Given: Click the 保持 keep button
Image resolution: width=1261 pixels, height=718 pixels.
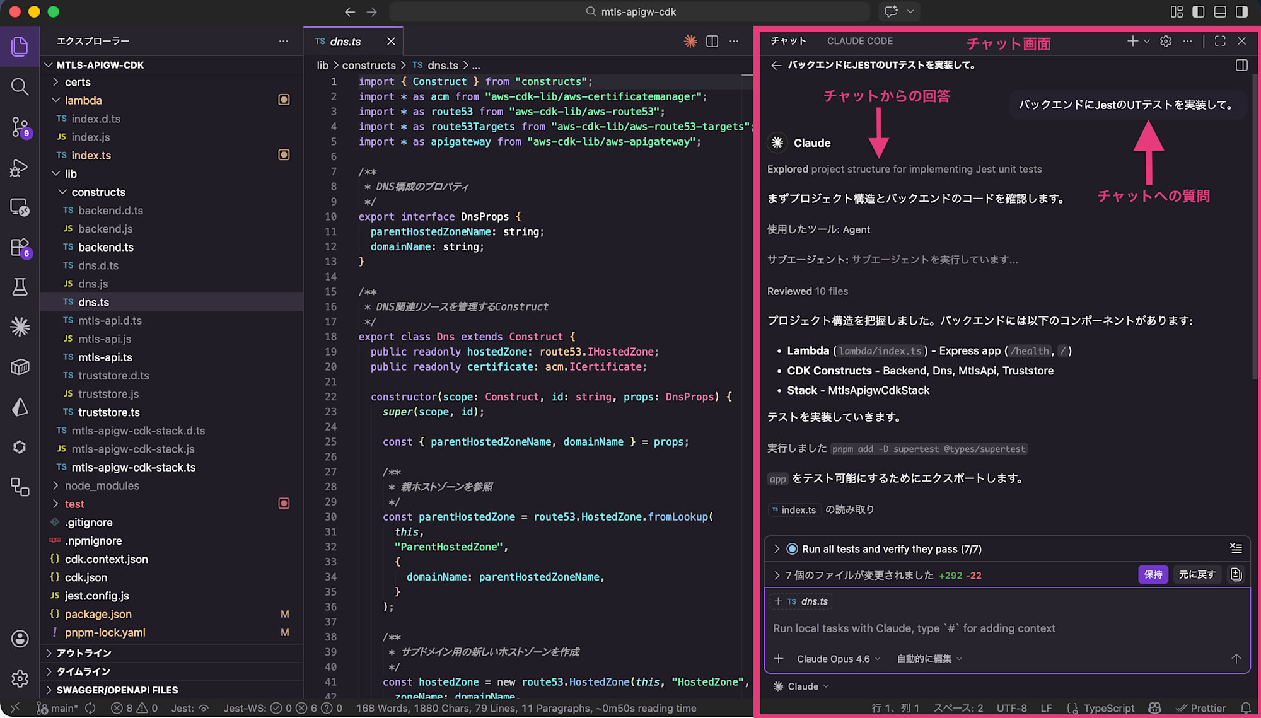Looking at the screenshot, I should [x=1153, y=574].
